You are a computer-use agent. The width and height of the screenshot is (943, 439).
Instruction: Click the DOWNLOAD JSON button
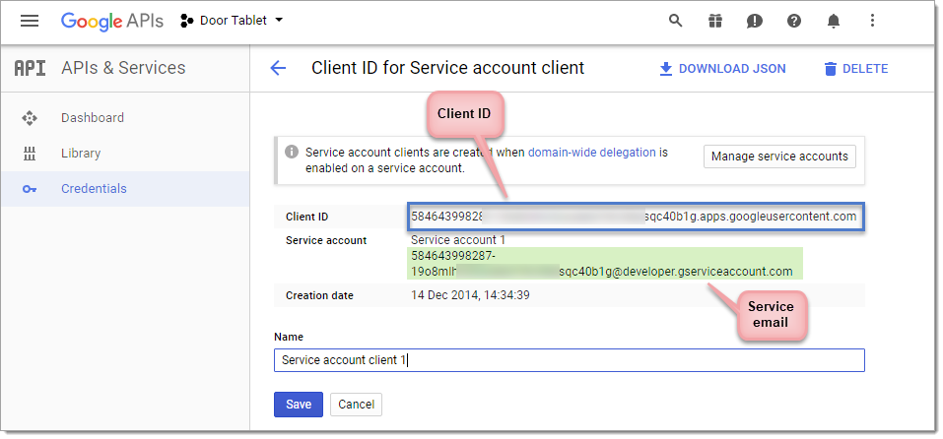[x=722, y=69]
